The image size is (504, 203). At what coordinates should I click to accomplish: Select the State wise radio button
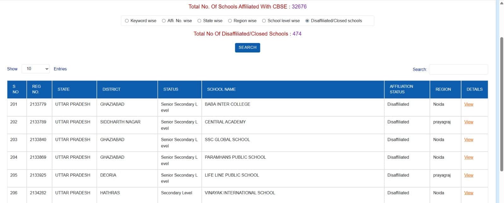[199, 21]
